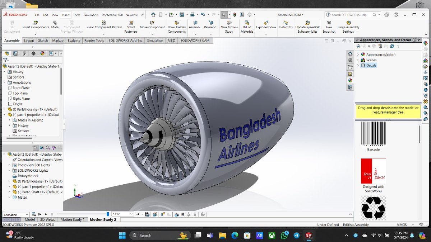Toggle motion study filter funnel button
The width and height of the screenshot is (431, 242).
pyautogui.click(x=36, y=147)
